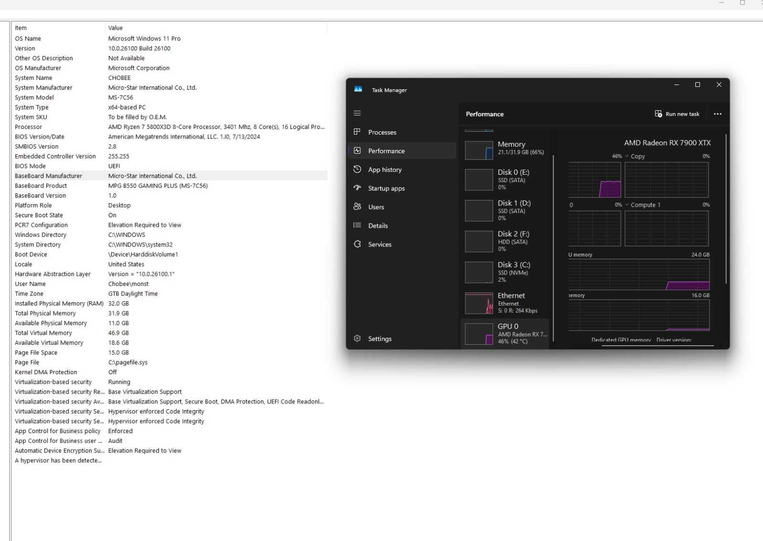
Task: Open the Users page
Action: [x=402, y=207]
